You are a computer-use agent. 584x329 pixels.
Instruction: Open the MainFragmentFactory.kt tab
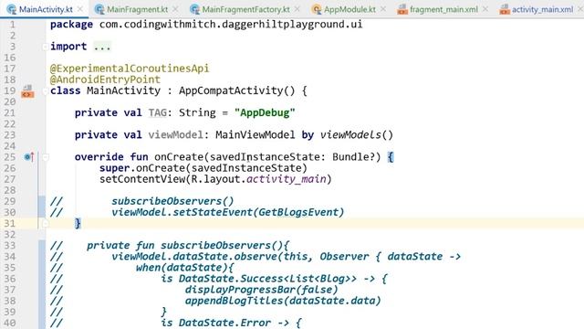(245, 9)
